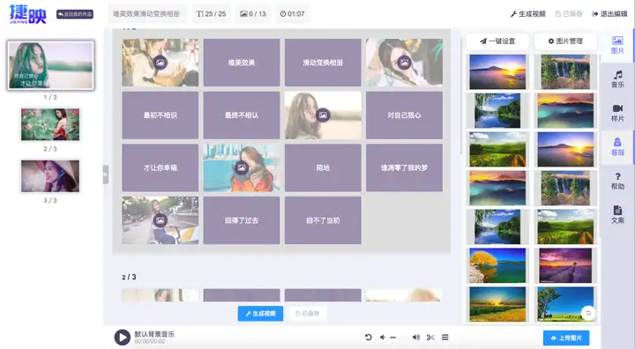Viewport: 635px width, 349px height.
Task: Click the restart loop icon in music bar
Action: (368, 338)
